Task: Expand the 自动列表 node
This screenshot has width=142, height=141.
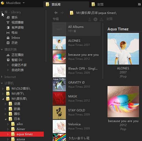Action: coord(8,70)
